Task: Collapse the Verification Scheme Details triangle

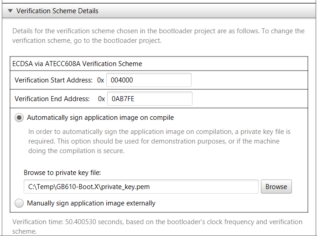Action: [10, 11]
